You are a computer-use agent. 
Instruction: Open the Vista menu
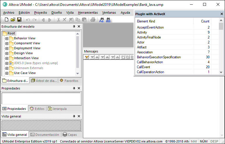click(x=70, y=13)
